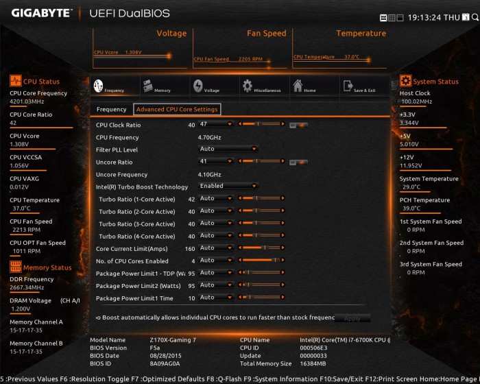Click the DDR Frequency 2667.34MHz value
Screen dimensions: 480x384
pyautogui.click(x=27, y=287)
